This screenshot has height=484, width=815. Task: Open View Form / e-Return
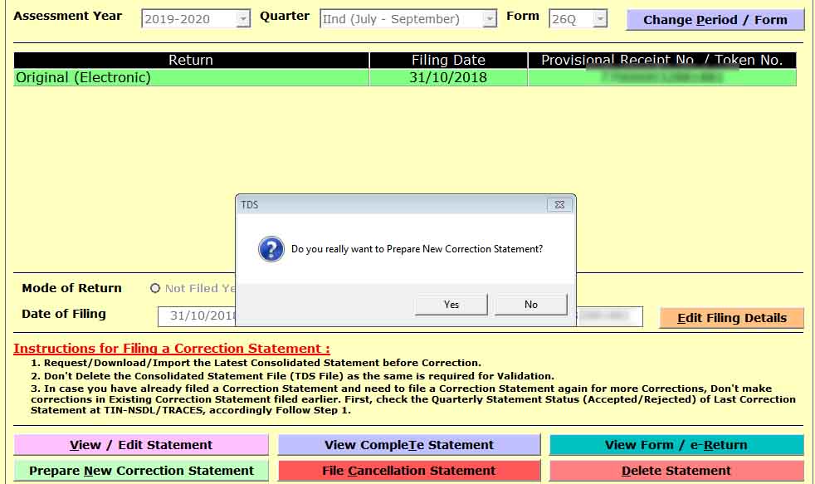676,445
